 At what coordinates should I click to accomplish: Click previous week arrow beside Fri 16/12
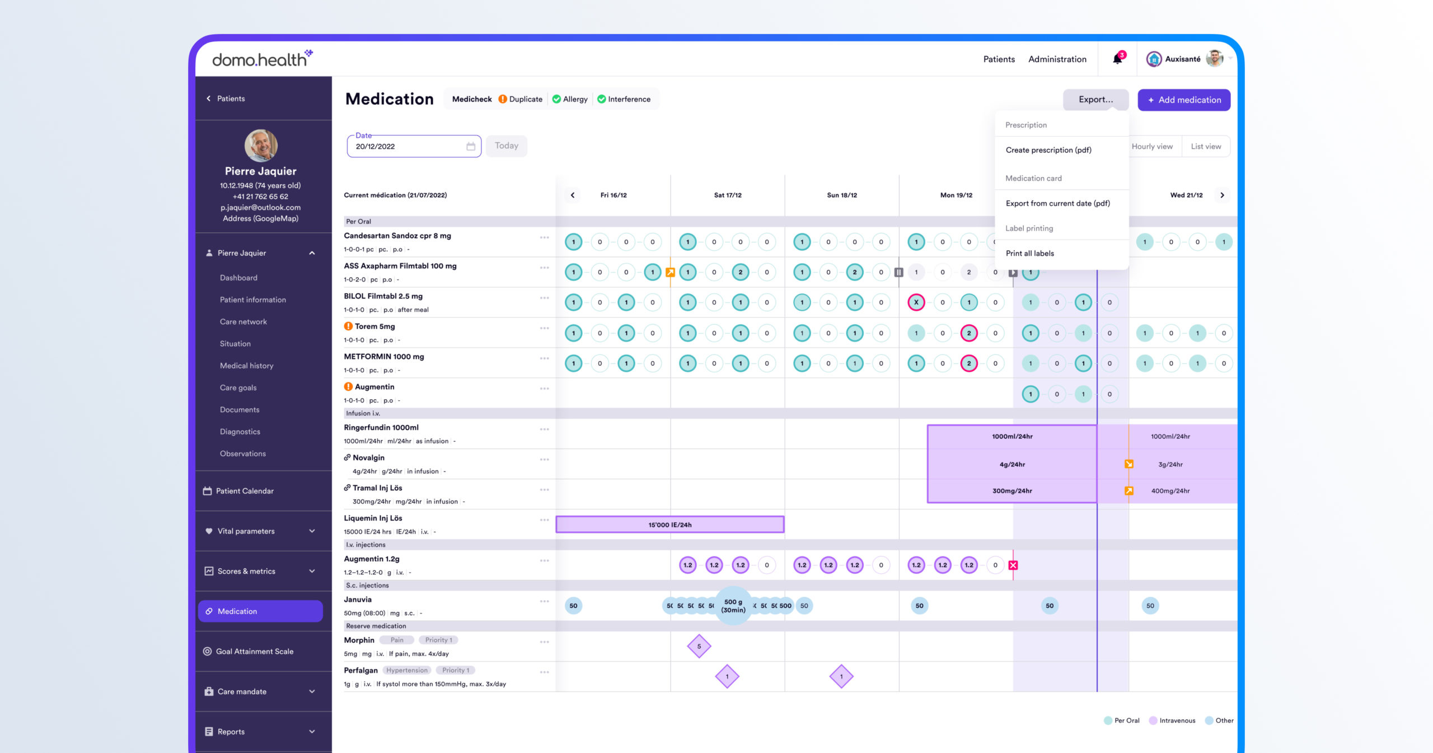click(x=572, y=195)
